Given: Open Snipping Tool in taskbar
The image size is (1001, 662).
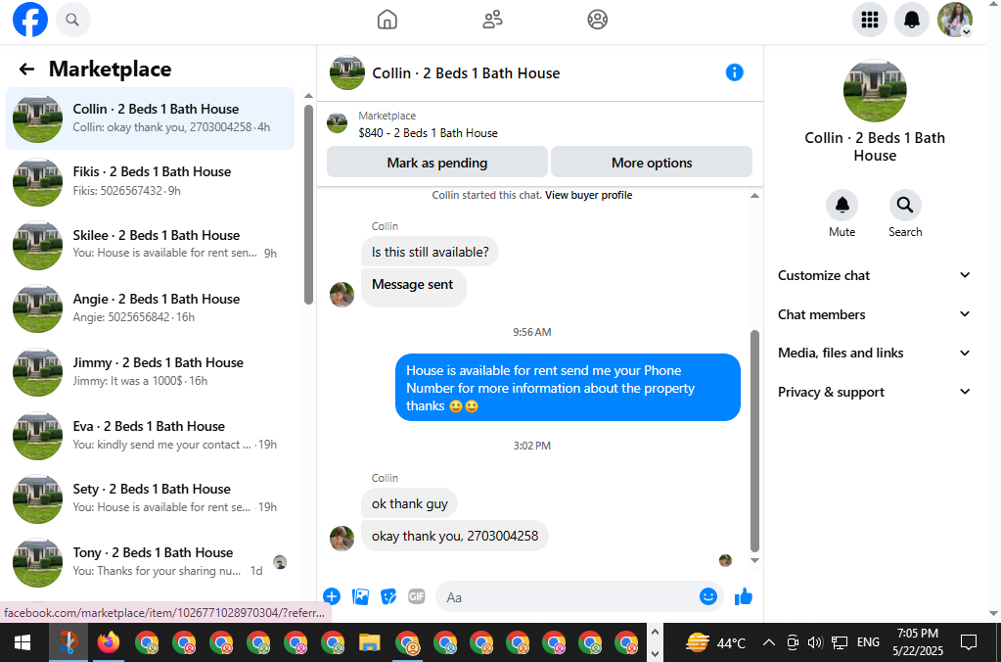Looking at the screenshot, I should coord(68,642).
